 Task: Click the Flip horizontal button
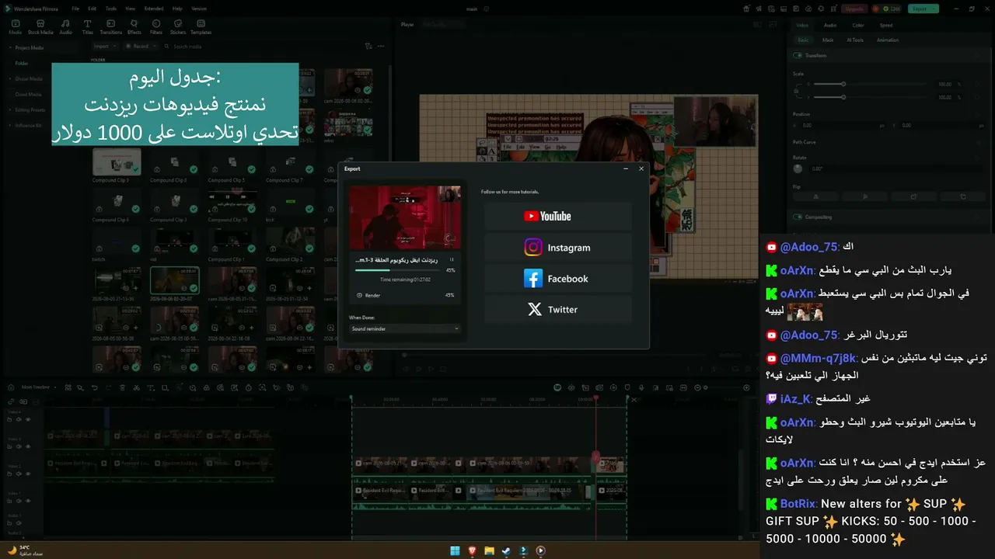click(815, 196)
